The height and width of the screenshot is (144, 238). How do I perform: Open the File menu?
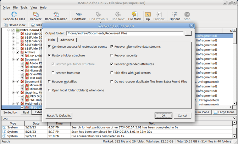[x=15, y=7]
